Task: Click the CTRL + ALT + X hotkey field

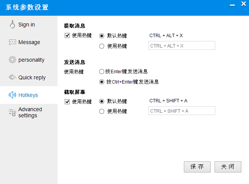Action: coord(182,46)
